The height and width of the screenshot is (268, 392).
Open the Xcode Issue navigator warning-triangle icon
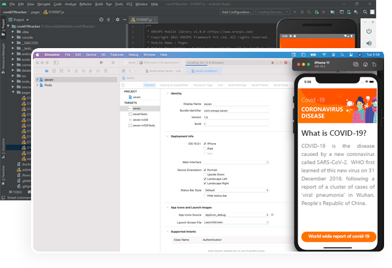pyautogui.click(x=76, y=71)
